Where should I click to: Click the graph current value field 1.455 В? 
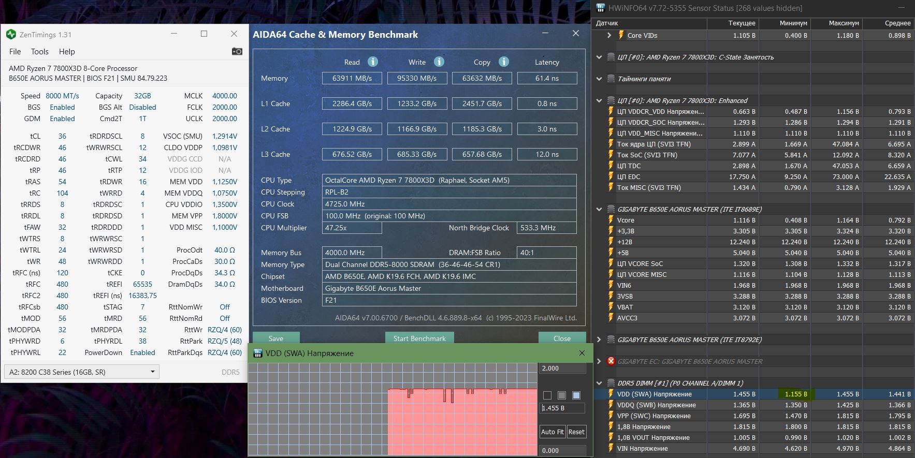pos(562,408)
